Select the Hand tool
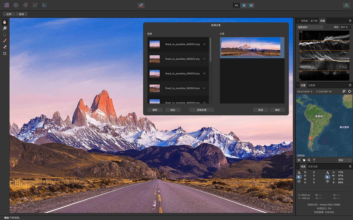Screen dimensions: 353x220 pos(4,22)
